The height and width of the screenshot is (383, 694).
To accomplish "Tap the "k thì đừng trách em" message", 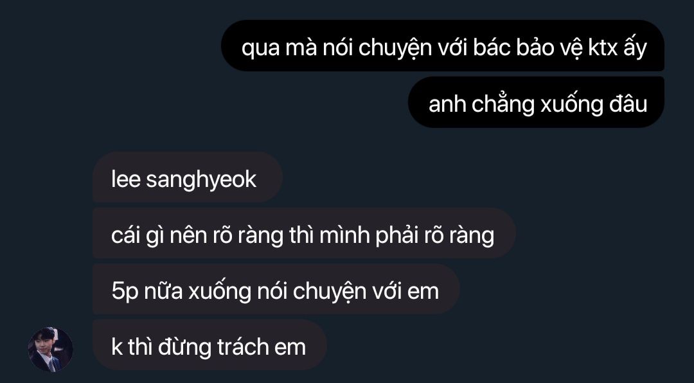I will (x=209, y=345).
